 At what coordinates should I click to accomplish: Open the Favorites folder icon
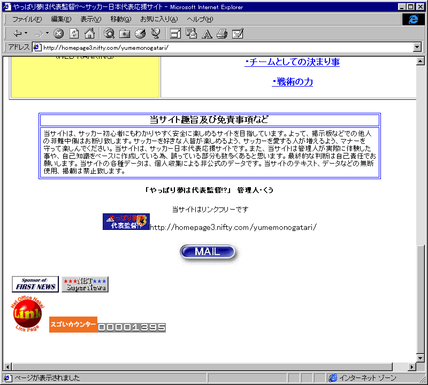pyautogui.click(x=125, y=34)
